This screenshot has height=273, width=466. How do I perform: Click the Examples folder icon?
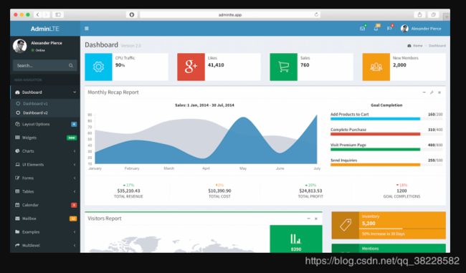17,231
